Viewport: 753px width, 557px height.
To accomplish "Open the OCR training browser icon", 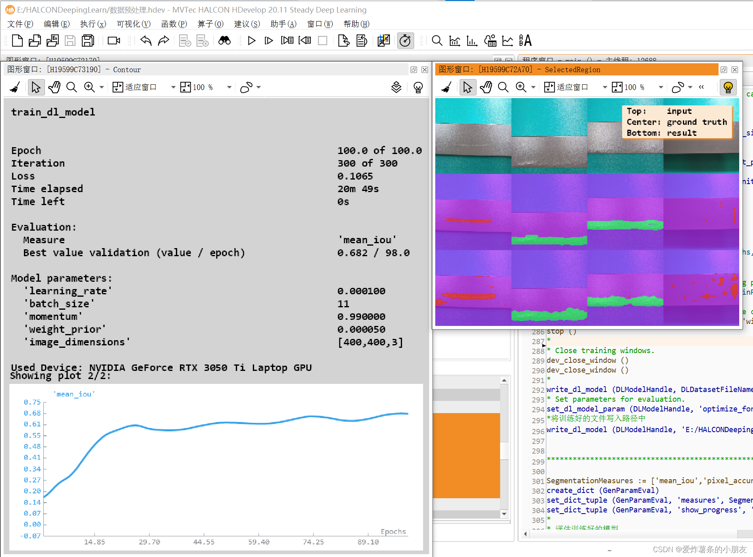I will (x=525, y=41).
